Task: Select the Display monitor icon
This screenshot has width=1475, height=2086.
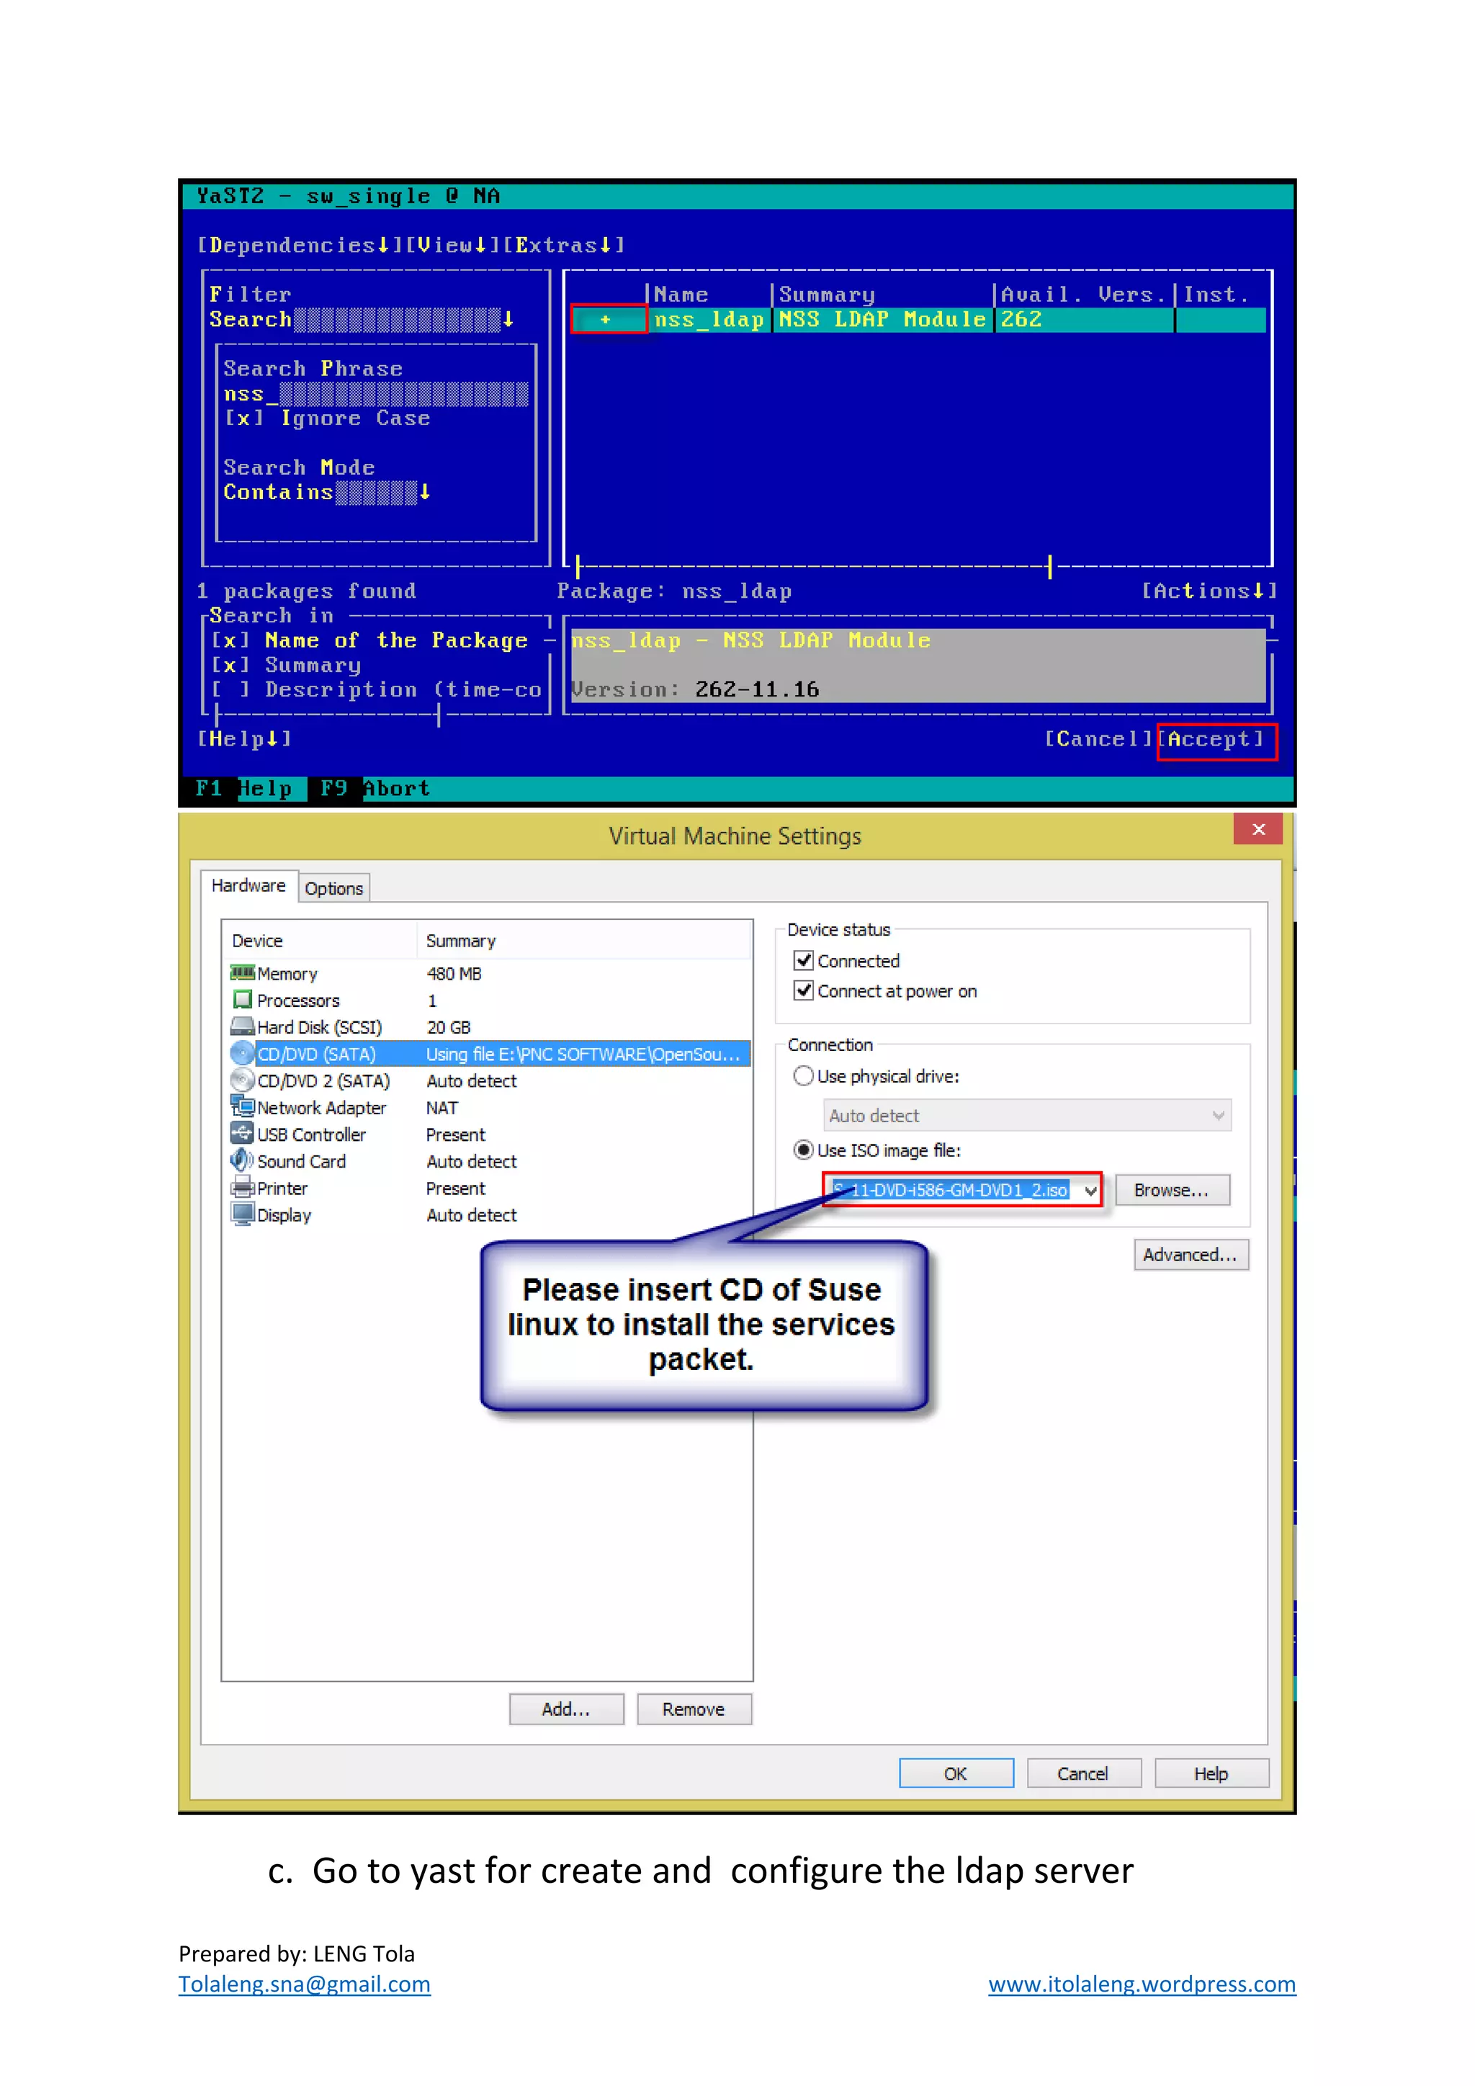Action: coord(241,1214)
